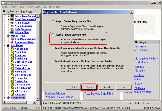Click the History Files chart icon
The width and height of the screenshot is (162, 111).
click(12, 32)
